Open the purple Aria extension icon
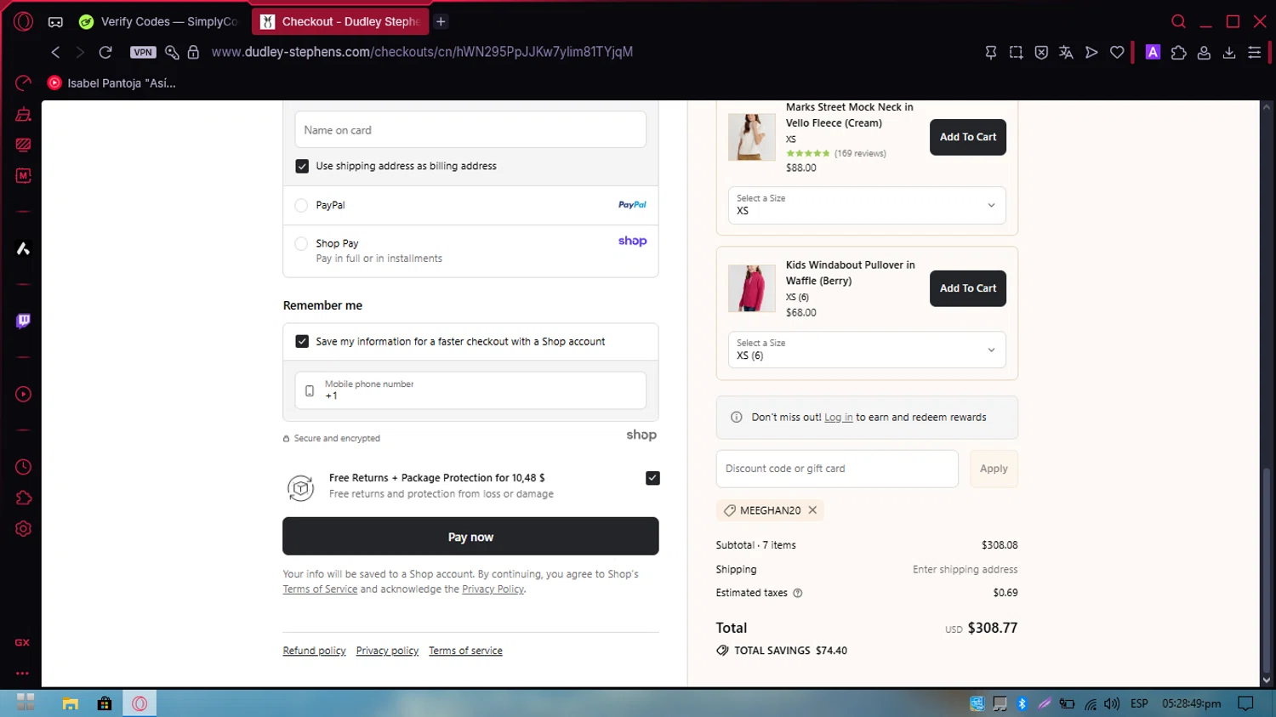The height and width of the screenshot is (717, 1276). (x=1153, y=52)
